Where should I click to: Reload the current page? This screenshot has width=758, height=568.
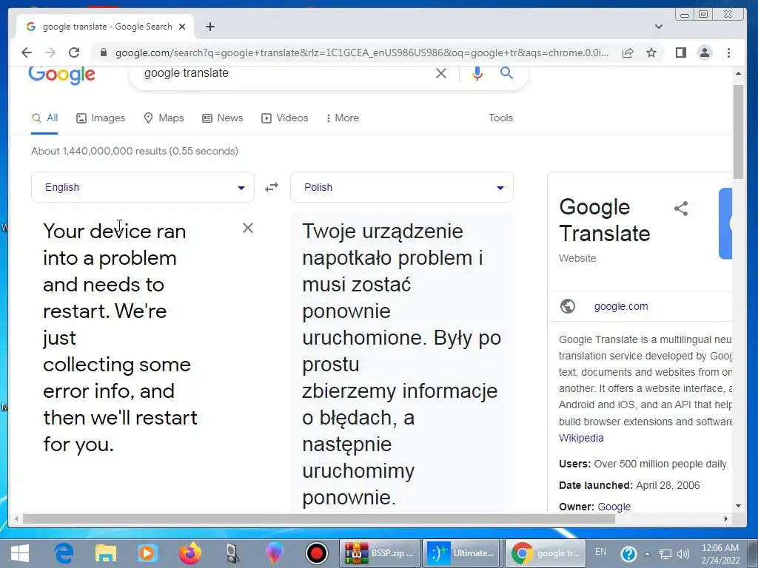coord(74,53)
